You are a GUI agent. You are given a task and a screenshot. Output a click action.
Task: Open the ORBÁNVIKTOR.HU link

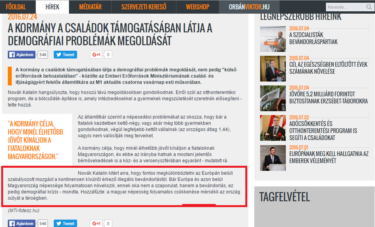(x=249, y=7)
